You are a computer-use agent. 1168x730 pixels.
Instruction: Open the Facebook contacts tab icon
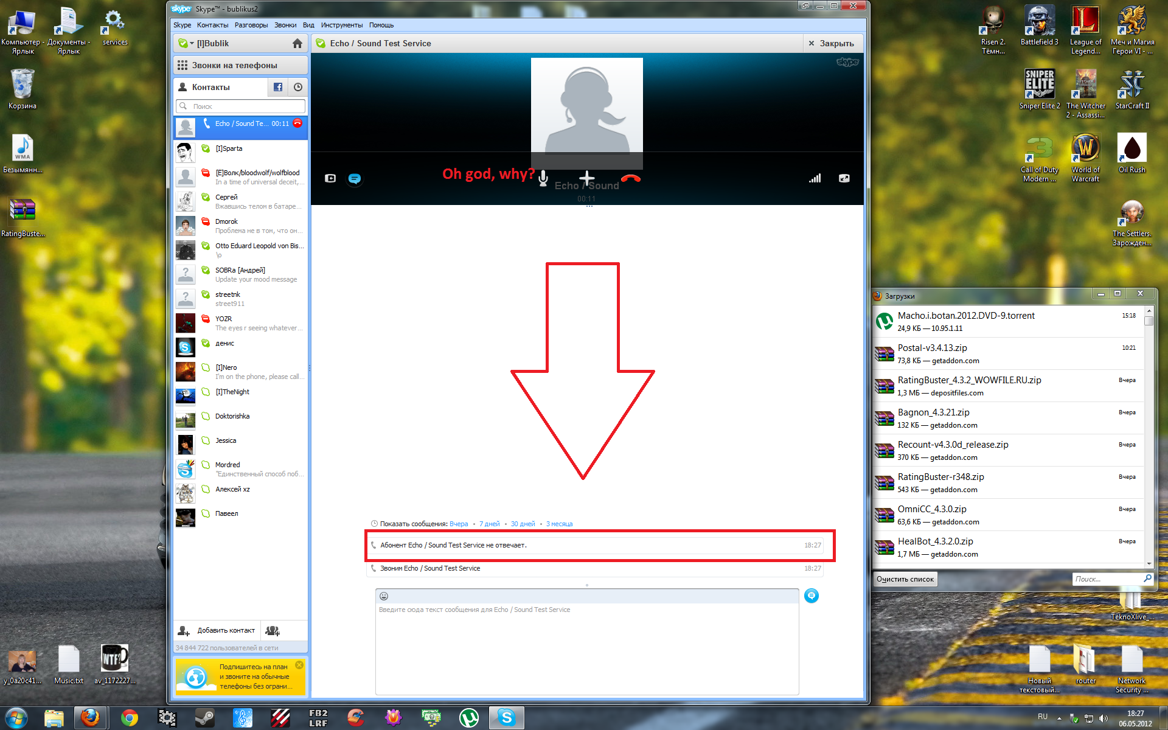278,87
